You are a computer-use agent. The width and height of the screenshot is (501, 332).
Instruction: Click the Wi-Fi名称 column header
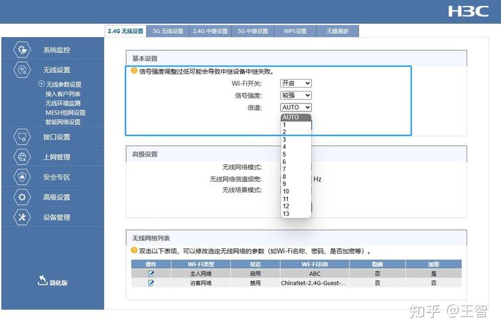(315, 264)
